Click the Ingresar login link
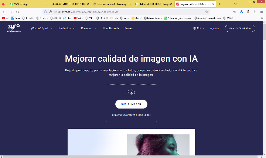 coord(214,28)
